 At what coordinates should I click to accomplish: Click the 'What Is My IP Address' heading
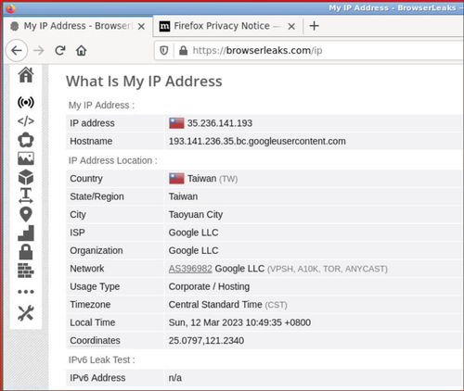click(x=144, y=82)
